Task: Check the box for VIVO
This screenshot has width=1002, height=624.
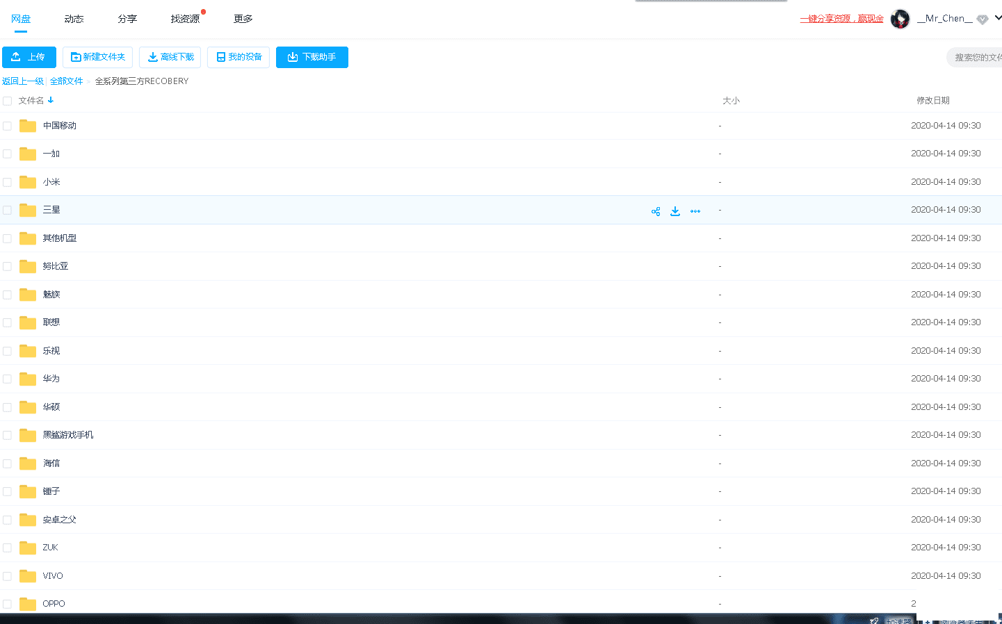Action: pyautogui.click(x=8, y=576)
